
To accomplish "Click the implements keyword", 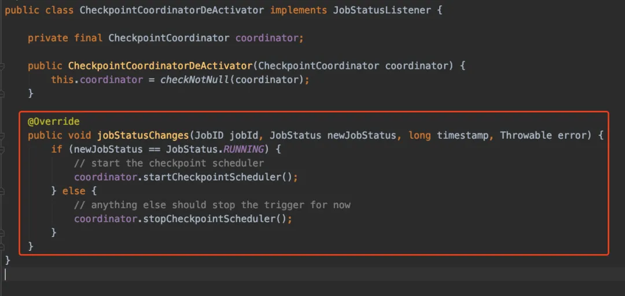I will point(299,10).
